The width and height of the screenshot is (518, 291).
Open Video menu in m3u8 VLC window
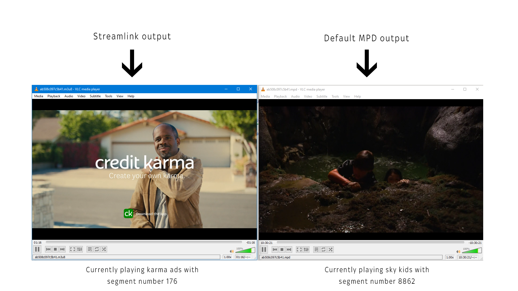81,96
